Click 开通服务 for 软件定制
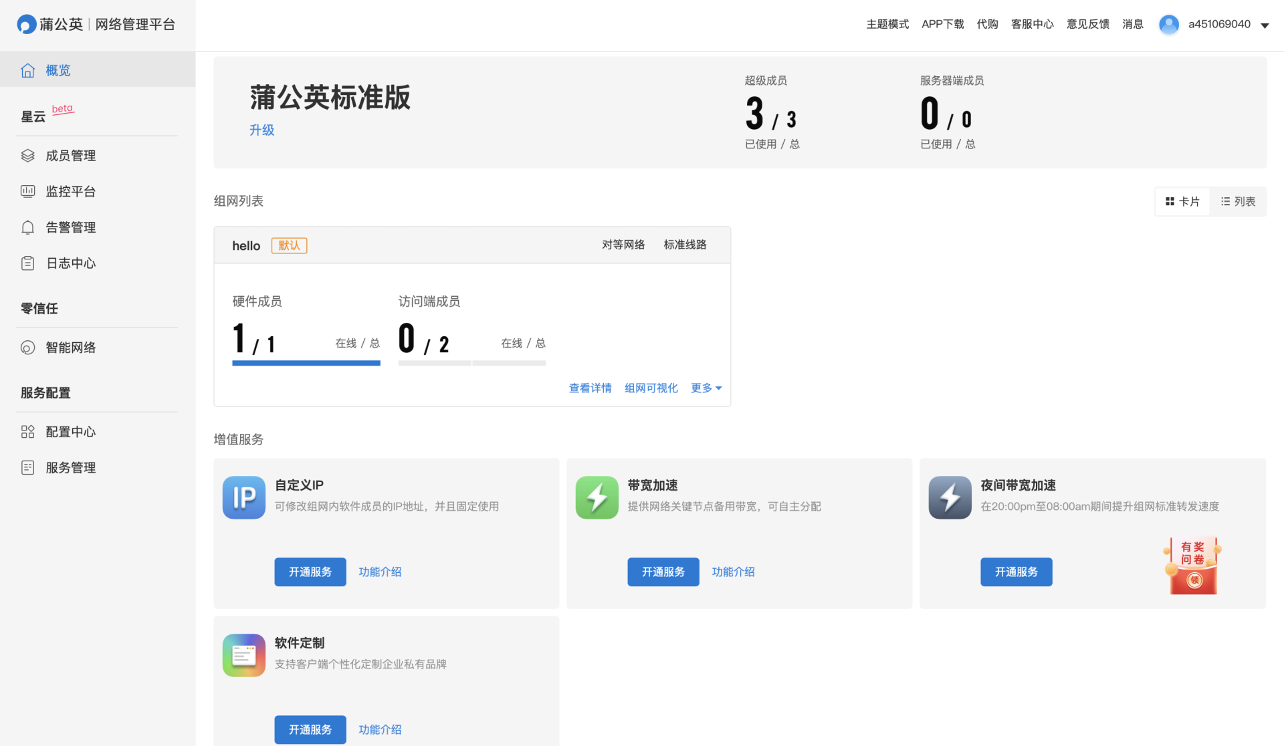The image size is (1284, 746). (x=310, y=729)
